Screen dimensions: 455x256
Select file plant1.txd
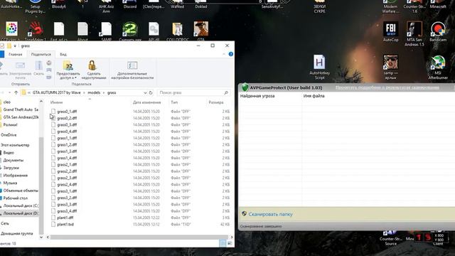(65, 224)
